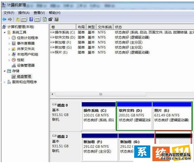Screen dimensions: 194x163
Task: Sort by the 布局 column header
Action: pos(81,27)
